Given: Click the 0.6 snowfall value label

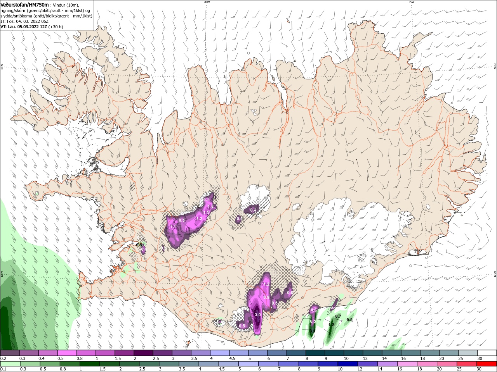Looking at the screenshot, I should 290,293.
